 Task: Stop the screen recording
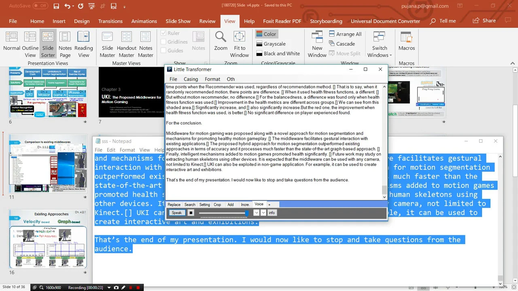pyautogui.click(x=138, y=287)
